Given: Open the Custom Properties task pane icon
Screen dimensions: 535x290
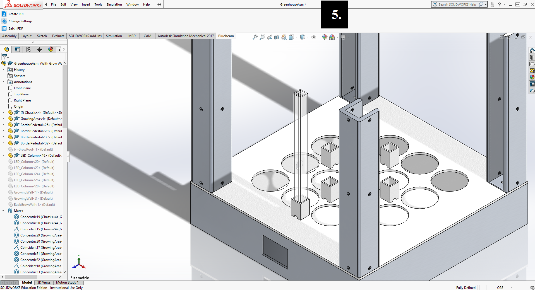Looking at the screenshot, I should coord(532,84).
